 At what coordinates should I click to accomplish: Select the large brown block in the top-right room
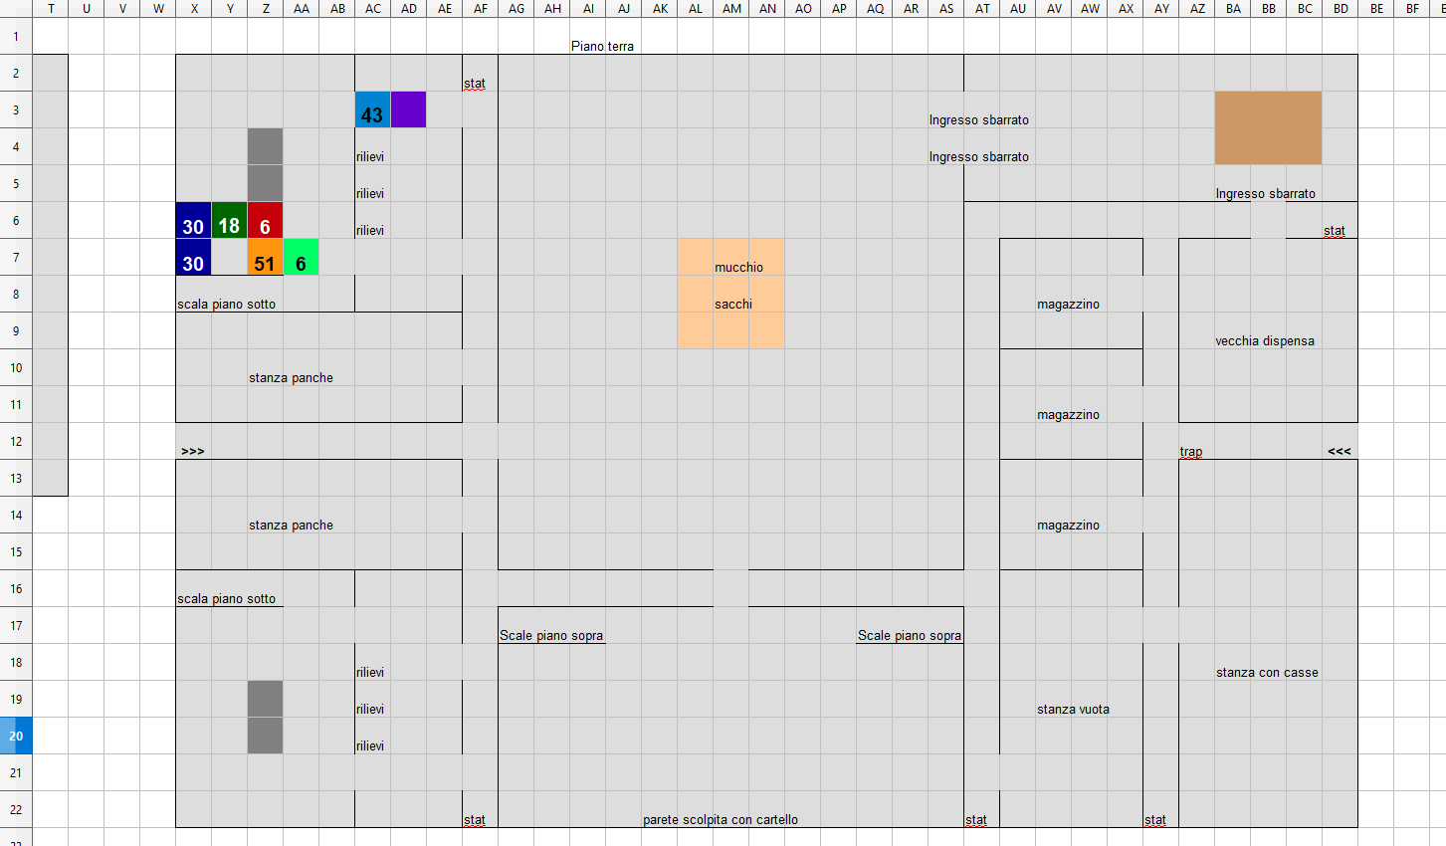[1268, 128]
